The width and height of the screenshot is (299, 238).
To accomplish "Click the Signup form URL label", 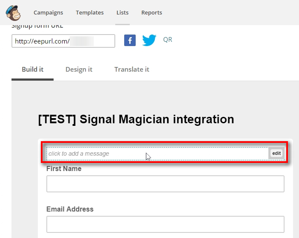I will pos(37,27).
